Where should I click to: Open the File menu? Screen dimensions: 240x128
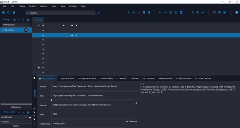pyautogui.click(x=5, y=6)
